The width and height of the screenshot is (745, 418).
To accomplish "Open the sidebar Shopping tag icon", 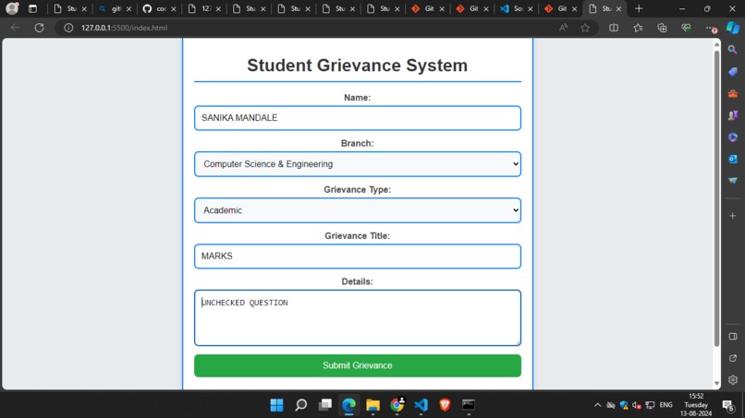I will 733,72.
